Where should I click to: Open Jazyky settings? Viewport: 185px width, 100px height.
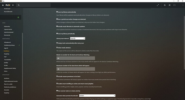tap(6, 62)
